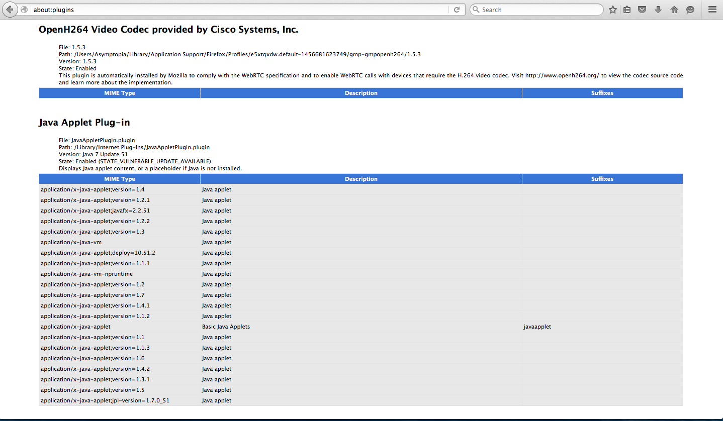
Task: Click 'Version: Java 7 Update 51' text
Action: 94,154
